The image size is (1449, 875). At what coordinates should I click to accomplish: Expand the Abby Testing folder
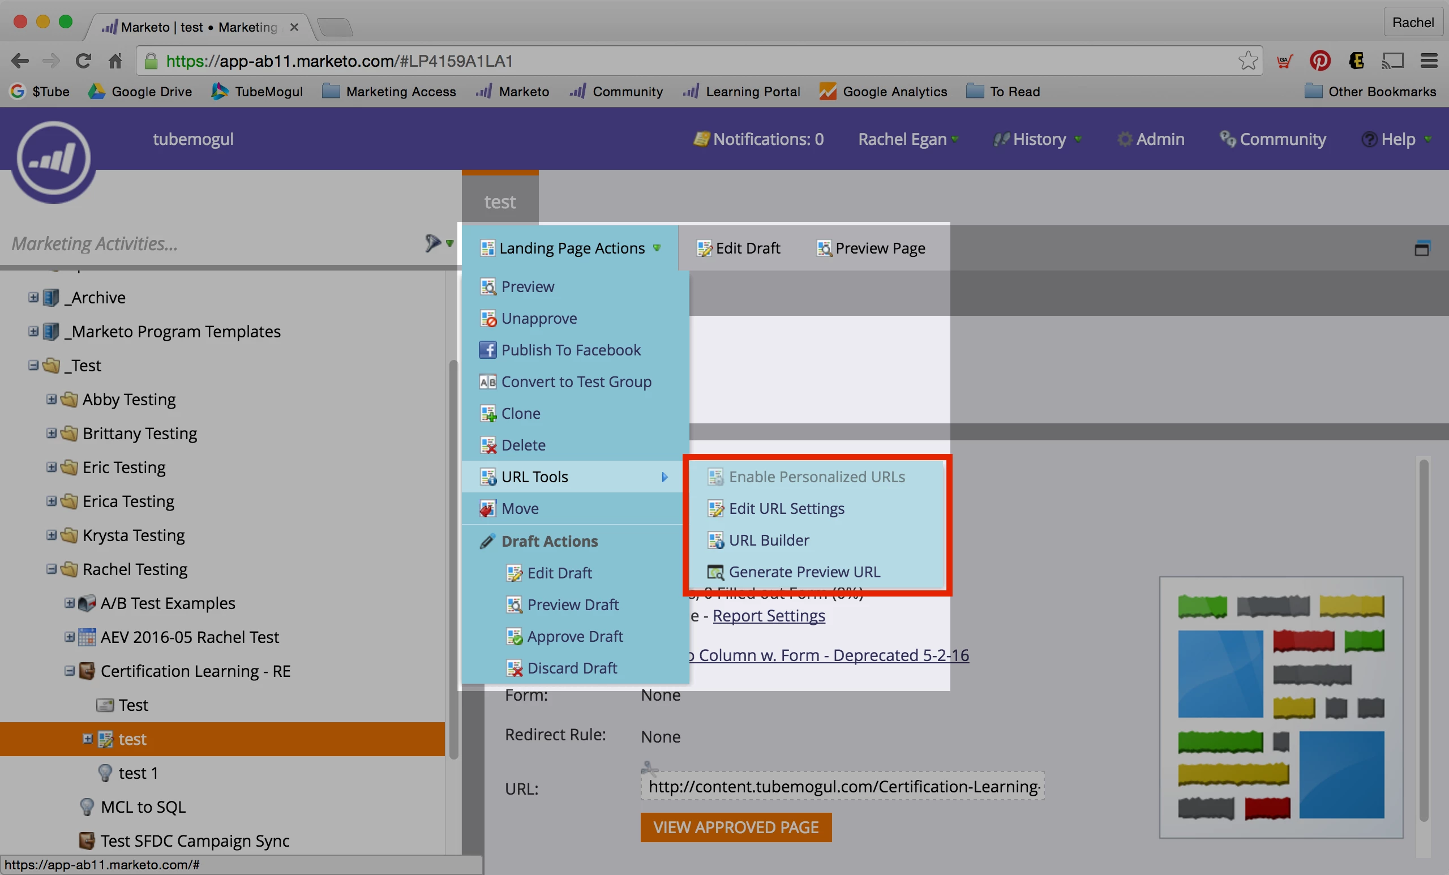[x=52, y=399]
